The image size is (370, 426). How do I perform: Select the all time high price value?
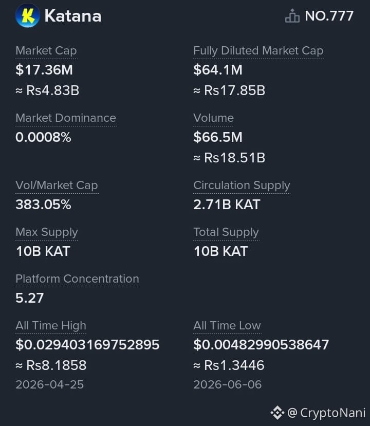pyautogui.click(x=87, y=345)
